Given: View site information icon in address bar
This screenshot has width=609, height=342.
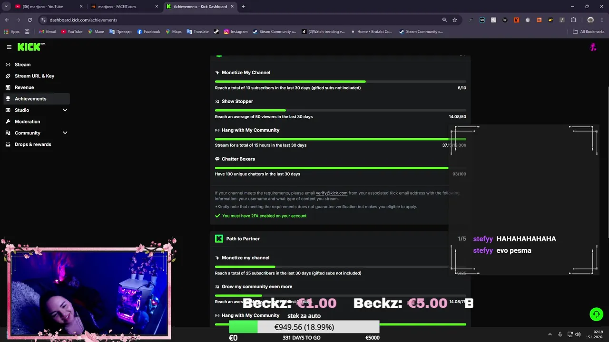Looking at the screenshot, I should 43,20.
